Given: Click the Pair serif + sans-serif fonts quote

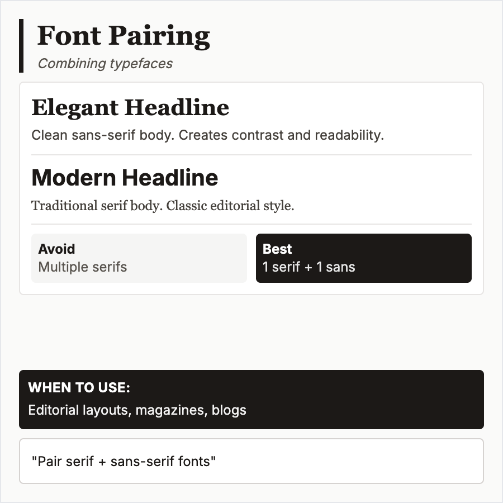Looking at the screenshot, I should tap(124, 462).
